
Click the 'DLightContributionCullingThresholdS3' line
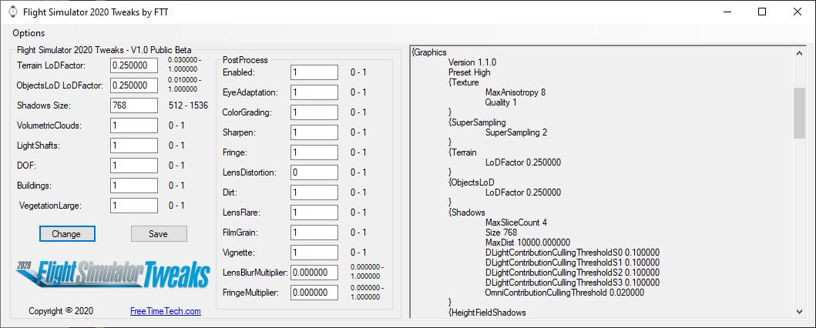pyautogui.click(x=572, y=283)
